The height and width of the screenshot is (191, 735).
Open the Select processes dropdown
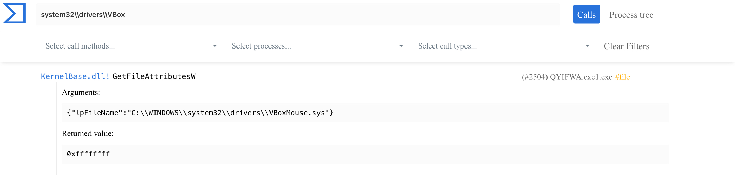pos(313,46)
